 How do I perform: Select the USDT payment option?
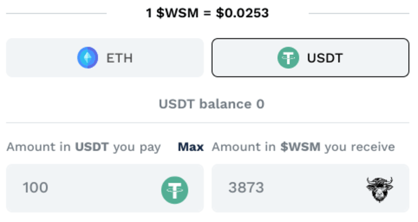click(x=310, y=58)
